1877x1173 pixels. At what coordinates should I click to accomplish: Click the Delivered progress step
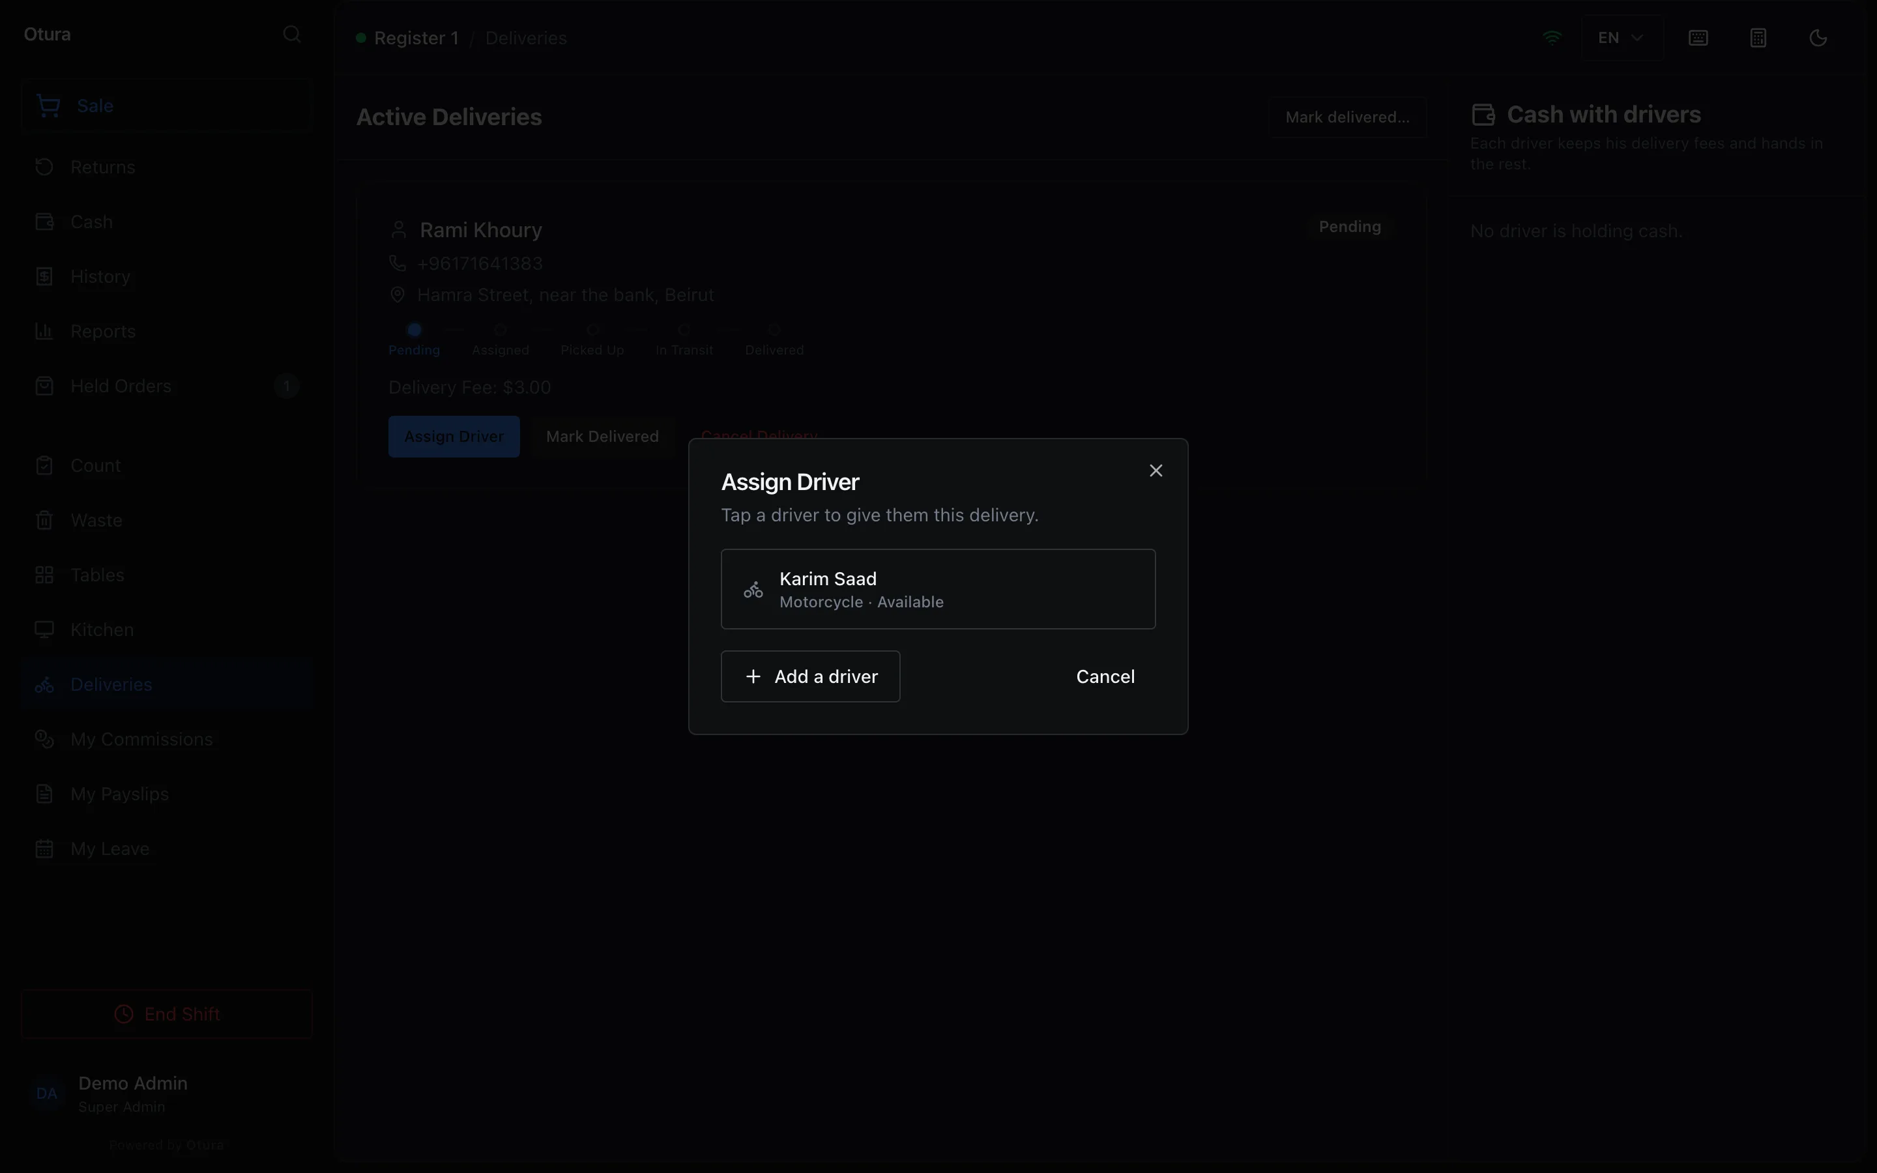tap(774, 341)
